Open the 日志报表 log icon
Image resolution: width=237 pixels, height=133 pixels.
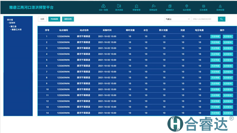[x=204, y=6]
